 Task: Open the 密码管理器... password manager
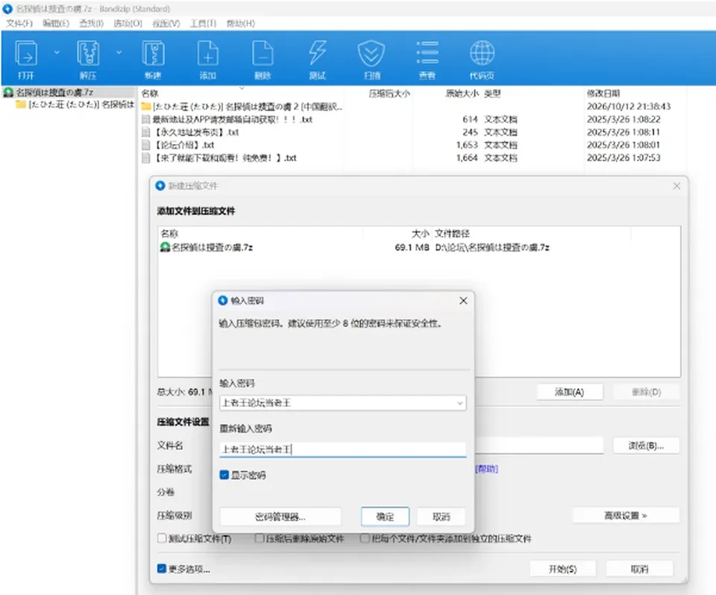280,517
